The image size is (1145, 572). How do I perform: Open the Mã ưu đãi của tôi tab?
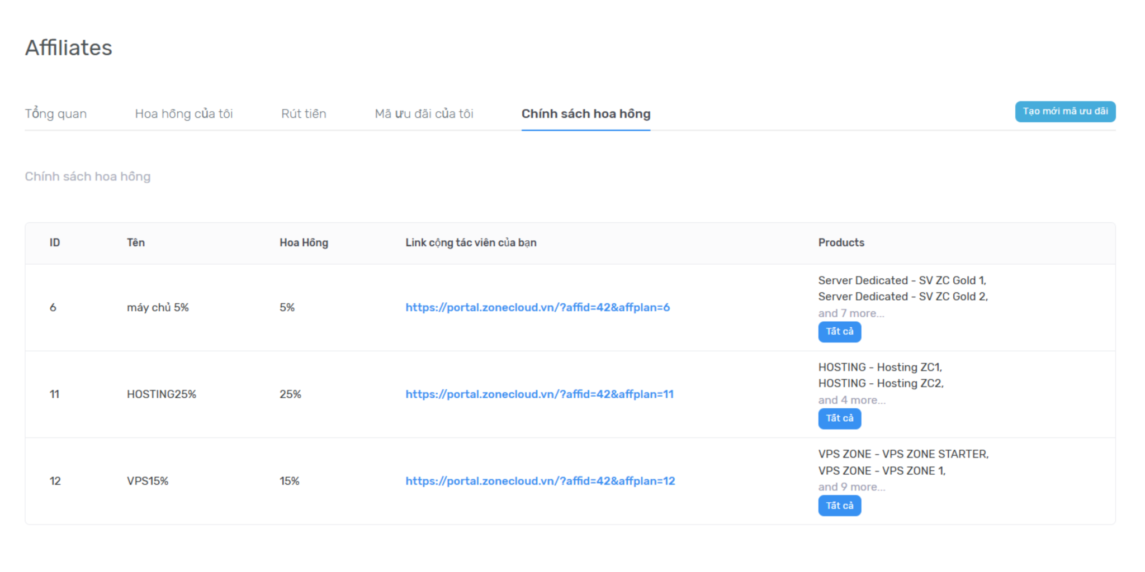[x=425, y=113]
